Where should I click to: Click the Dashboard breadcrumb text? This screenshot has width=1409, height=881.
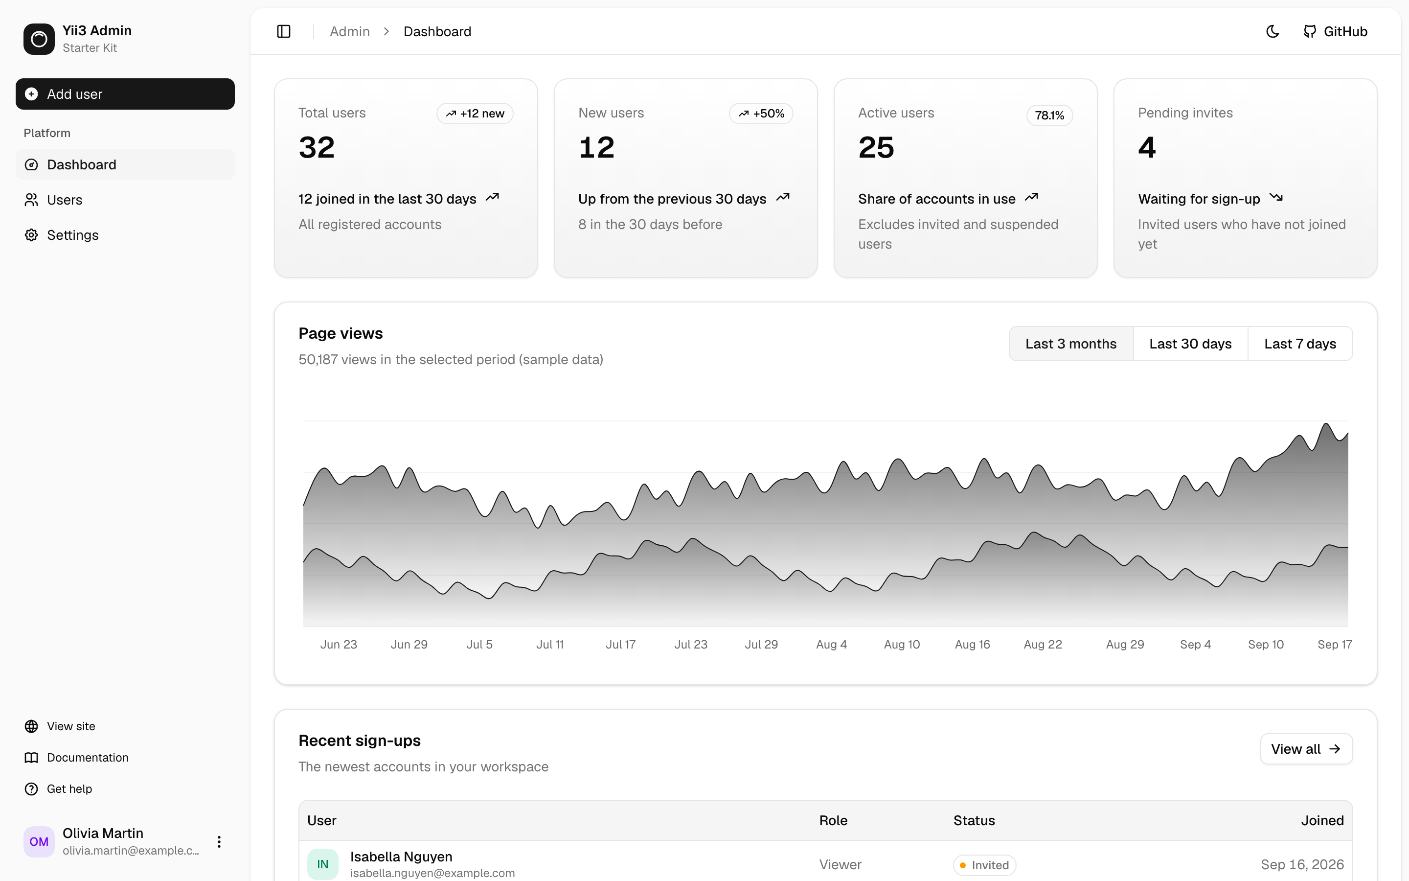[x=437, y=31]
